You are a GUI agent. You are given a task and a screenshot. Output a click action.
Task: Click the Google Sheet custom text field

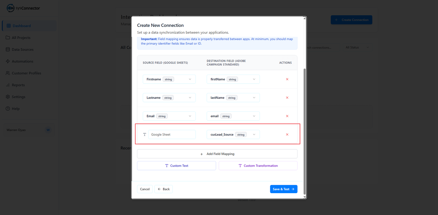(172, 134)
